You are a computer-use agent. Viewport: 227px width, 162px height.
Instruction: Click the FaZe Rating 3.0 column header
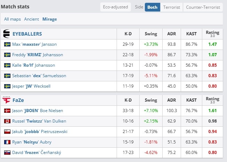tap(212, 100)
